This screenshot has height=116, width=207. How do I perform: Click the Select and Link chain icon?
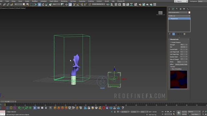(4, 5)
